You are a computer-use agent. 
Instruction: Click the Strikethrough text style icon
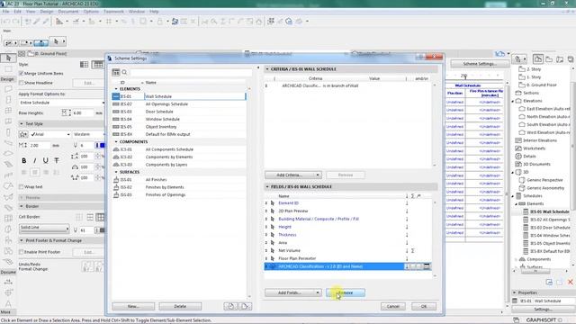57,160
